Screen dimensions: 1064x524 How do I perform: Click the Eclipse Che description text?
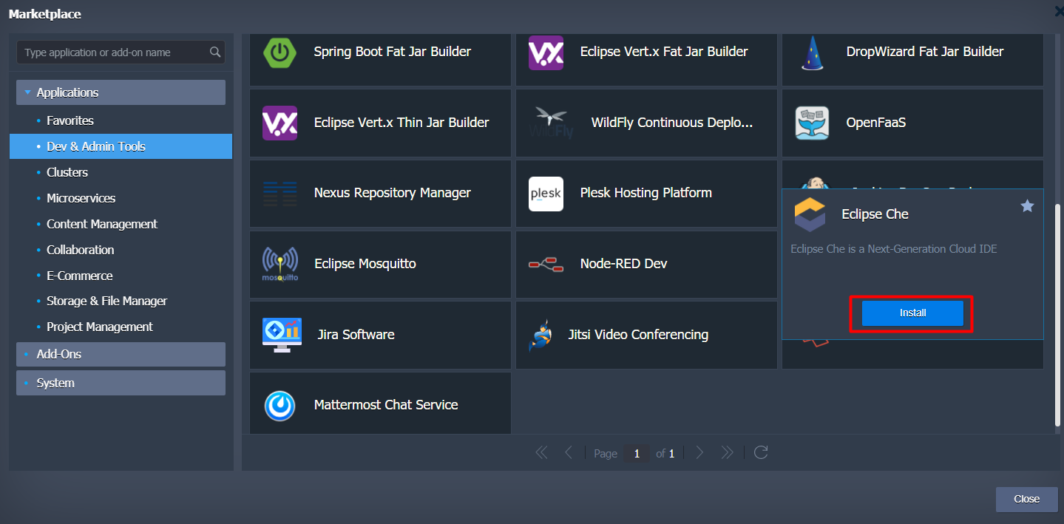tap(894, 249)
